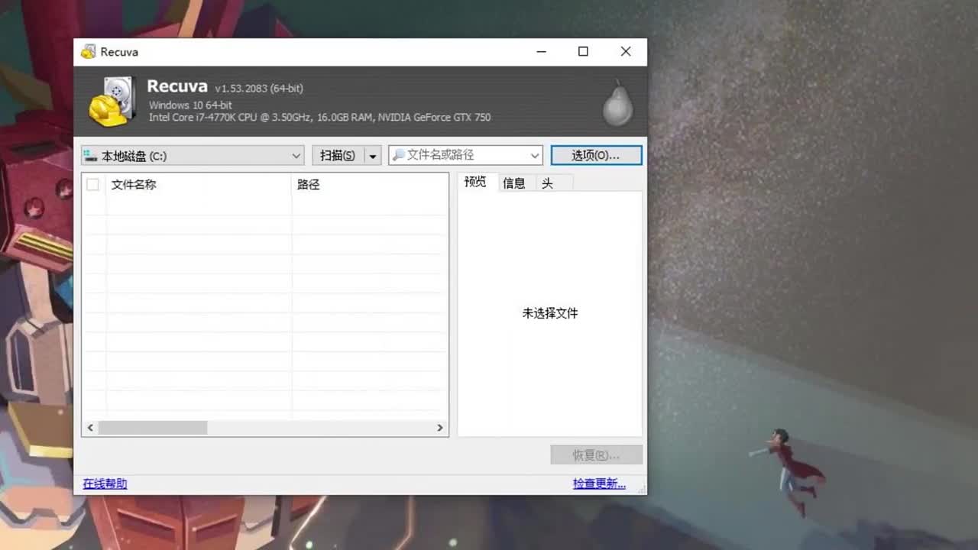
Task: Open the 在线帮助 link
Action: click(105, 484)
